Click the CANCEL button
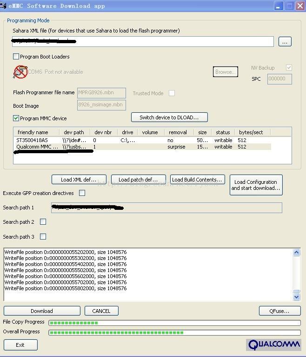Viewport: 306px width, 357px height. [101, 311]
